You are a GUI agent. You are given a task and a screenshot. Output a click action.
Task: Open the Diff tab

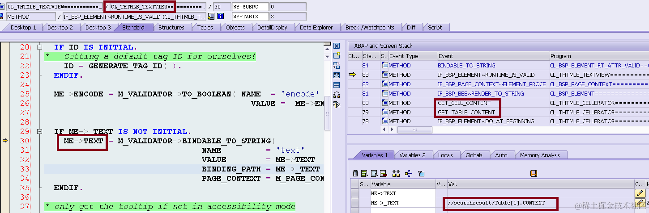411,27
